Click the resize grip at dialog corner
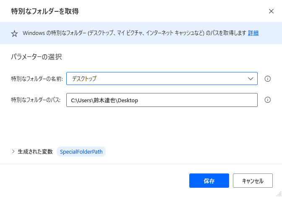282x197 pixels. point(279,194)
